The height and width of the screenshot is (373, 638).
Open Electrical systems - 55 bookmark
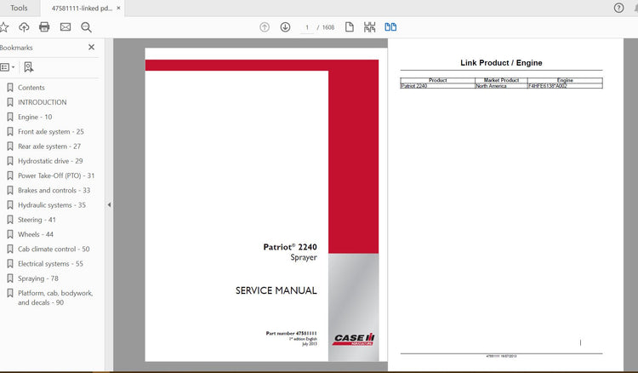50,263
